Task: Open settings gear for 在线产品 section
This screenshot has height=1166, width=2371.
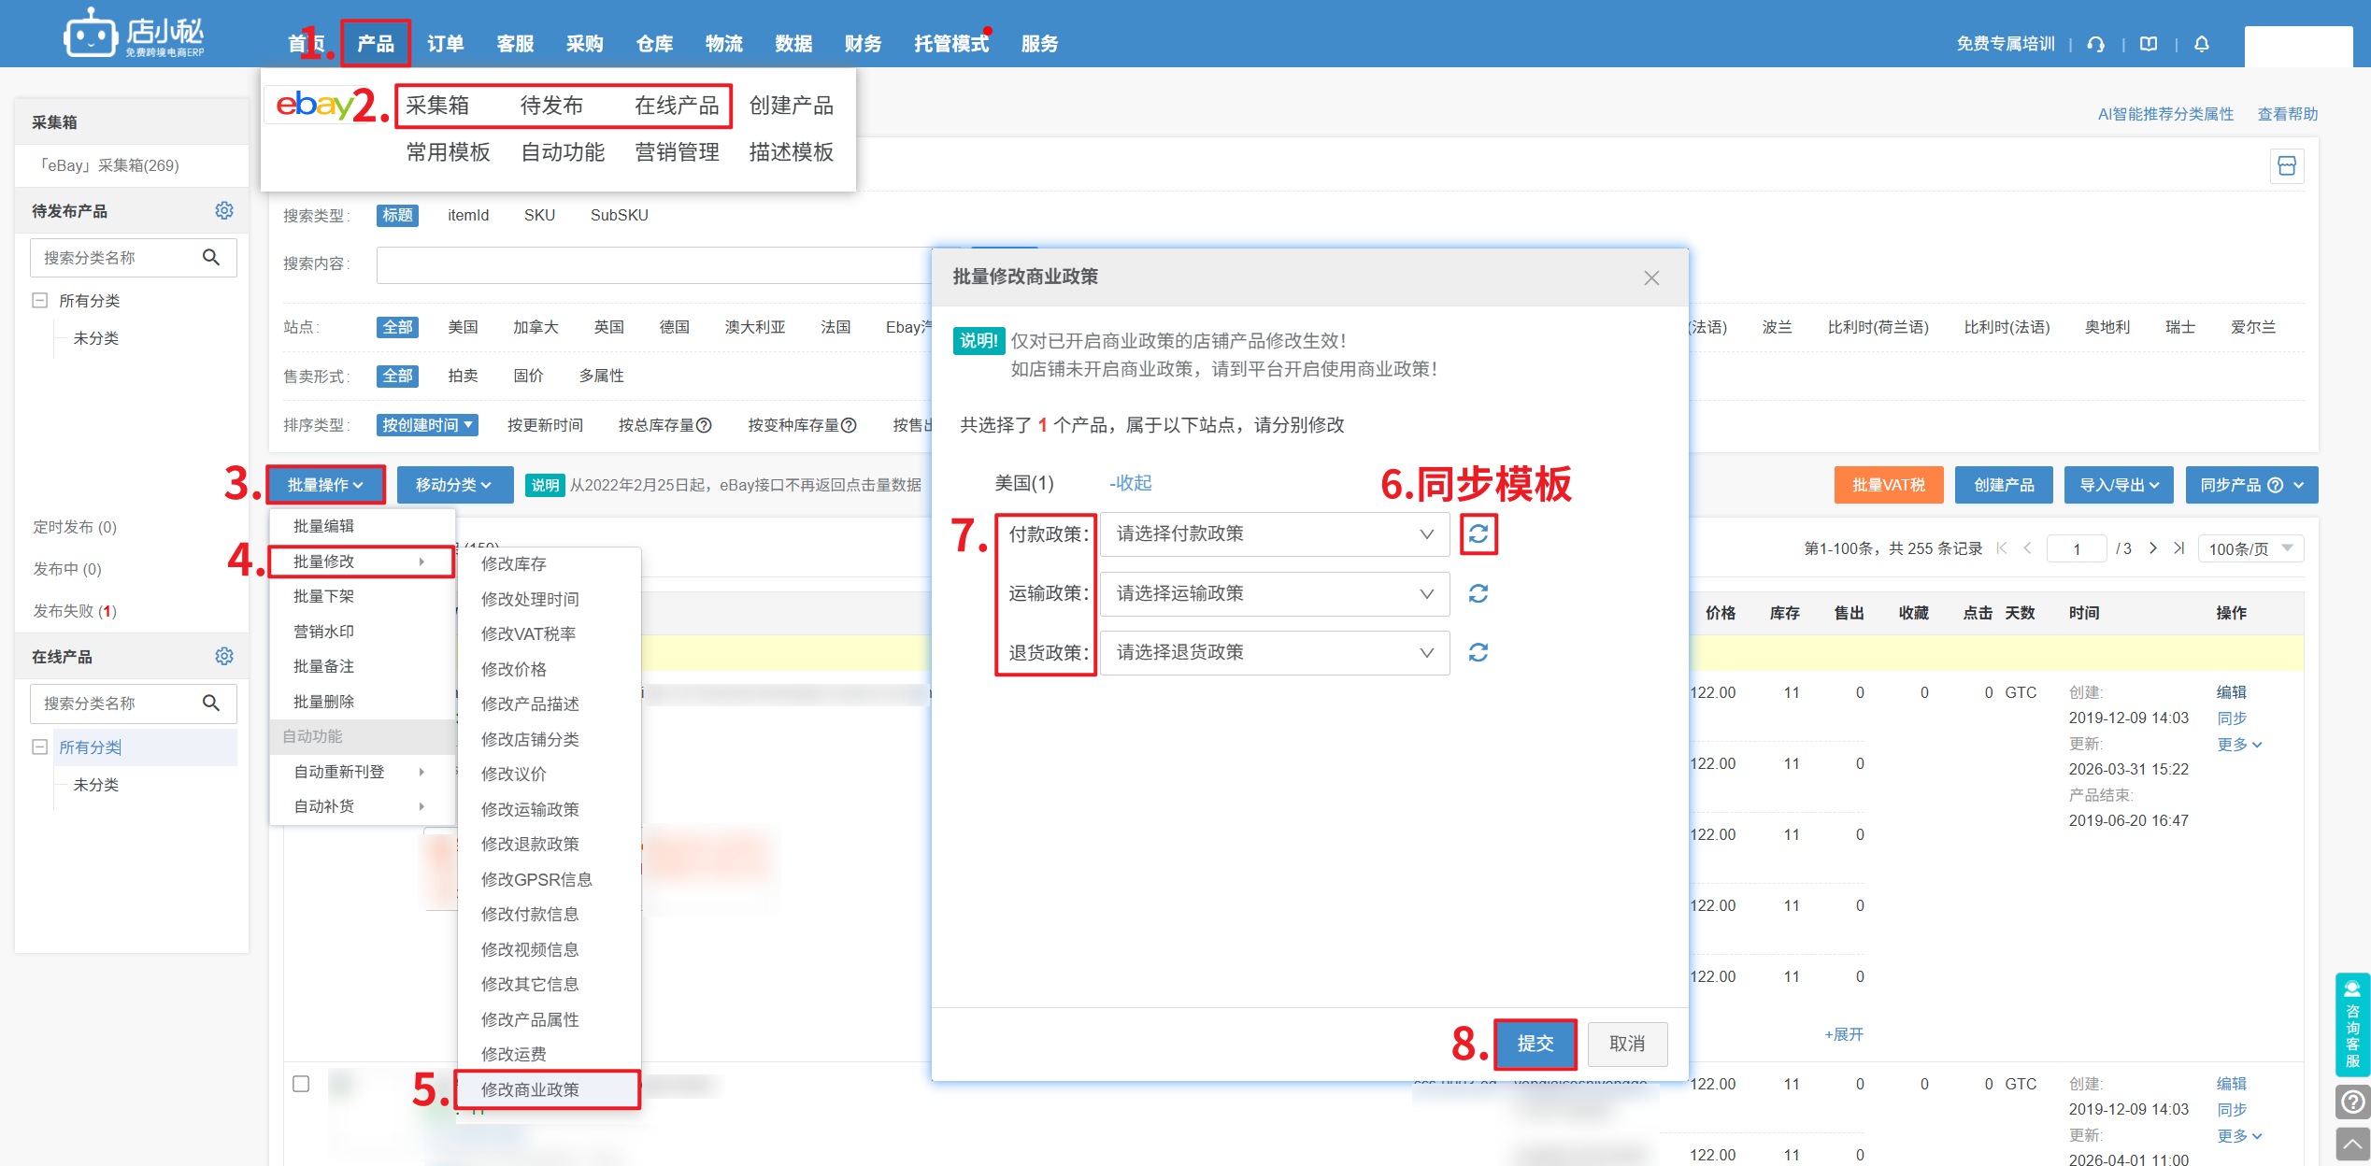Action: [224, 656]
